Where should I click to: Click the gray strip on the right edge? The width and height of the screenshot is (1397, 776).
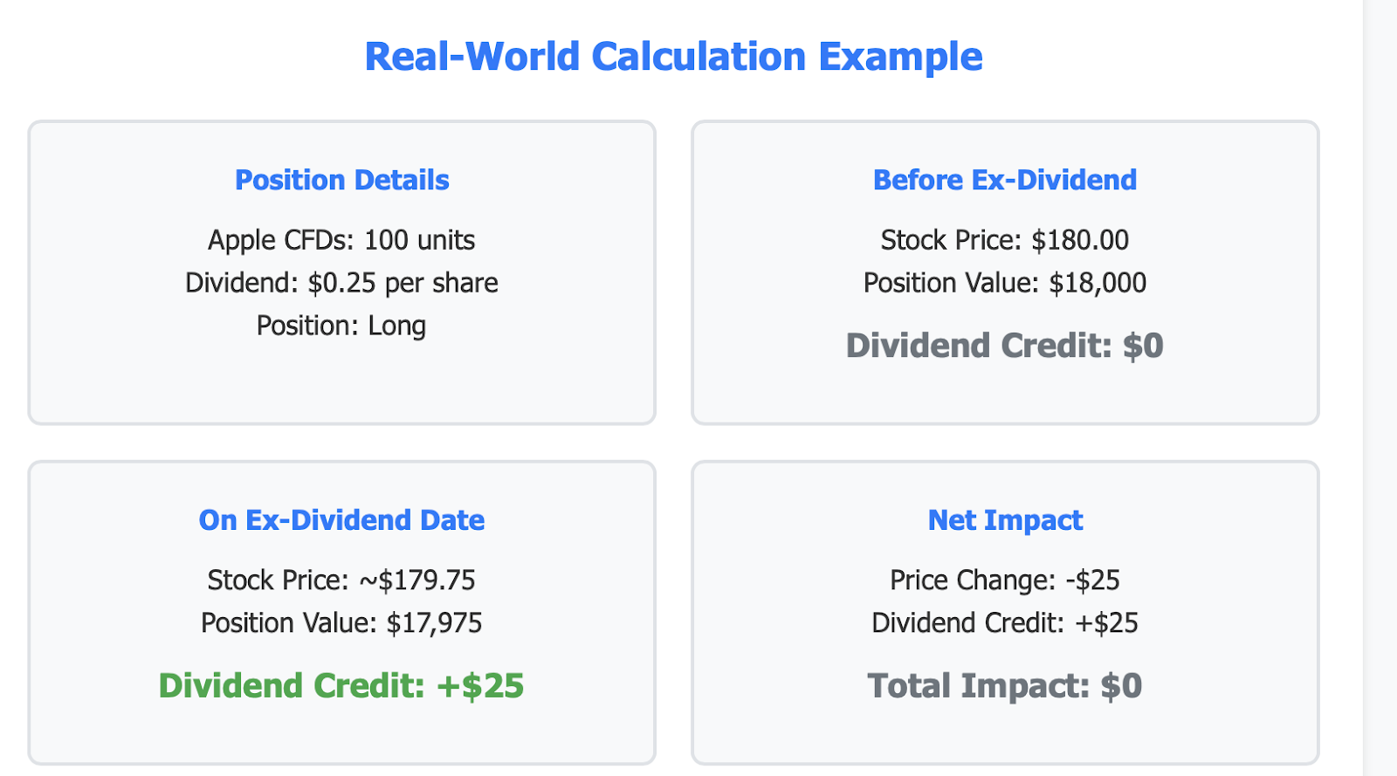pos(1380,388)
